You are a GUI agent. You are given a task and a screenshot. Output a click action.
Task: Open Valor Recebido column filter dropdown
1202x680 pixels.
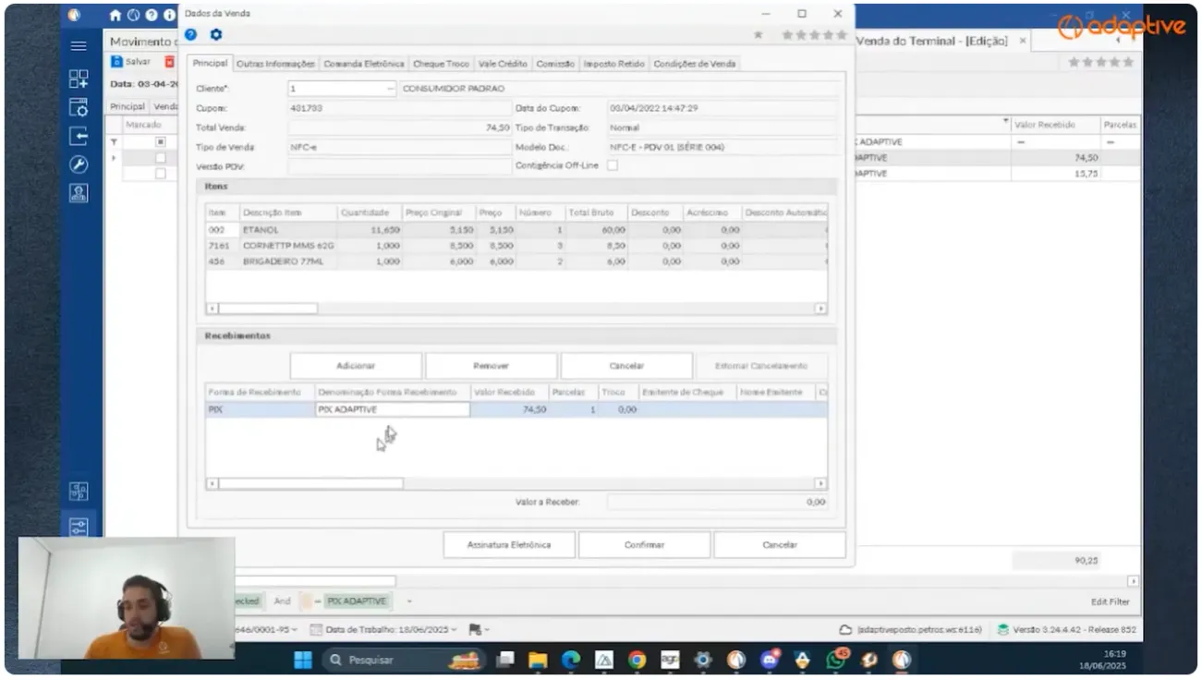[x=1006, y=123]
